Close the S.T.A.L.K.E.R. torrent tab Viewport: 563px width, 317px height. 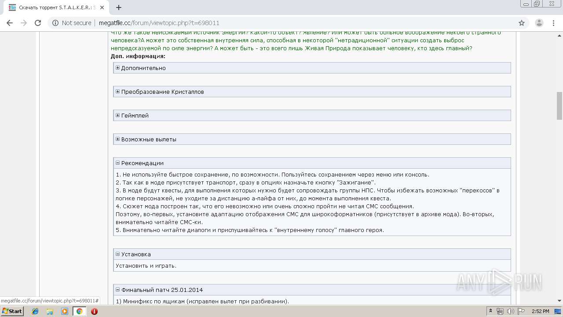(x=102, y=7)
